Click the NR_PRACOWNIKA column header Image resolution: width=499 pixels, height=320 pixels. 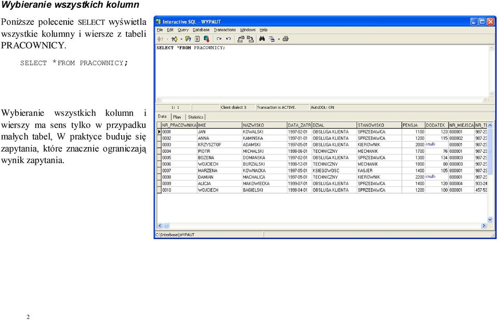coord(179,125)
